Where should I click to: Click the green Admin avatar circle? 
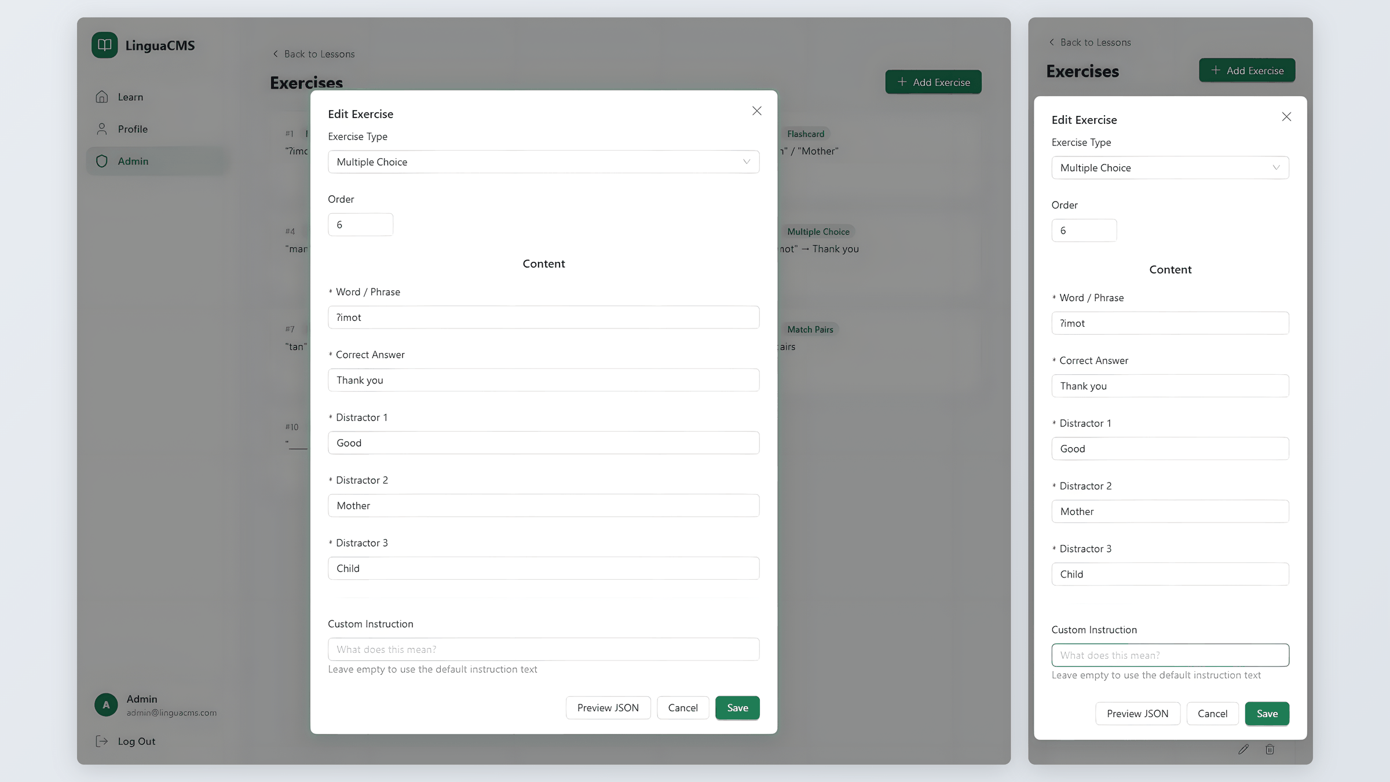click(x=106, y=704)
